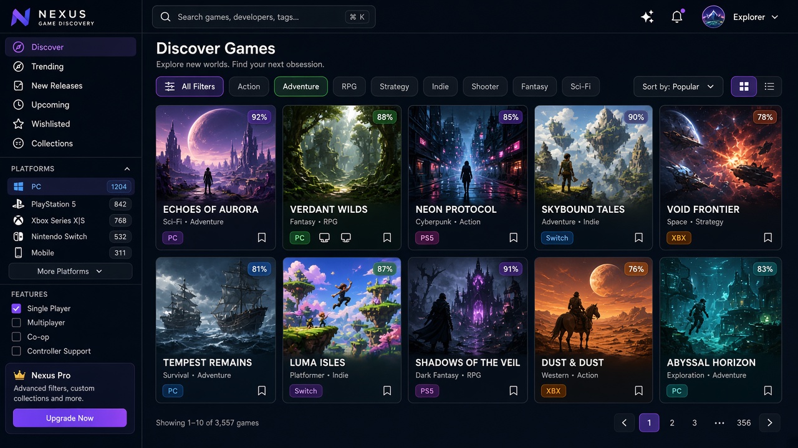Uncheck Single Player feature
Screen dimensions: 798x448
pos(16,309)
